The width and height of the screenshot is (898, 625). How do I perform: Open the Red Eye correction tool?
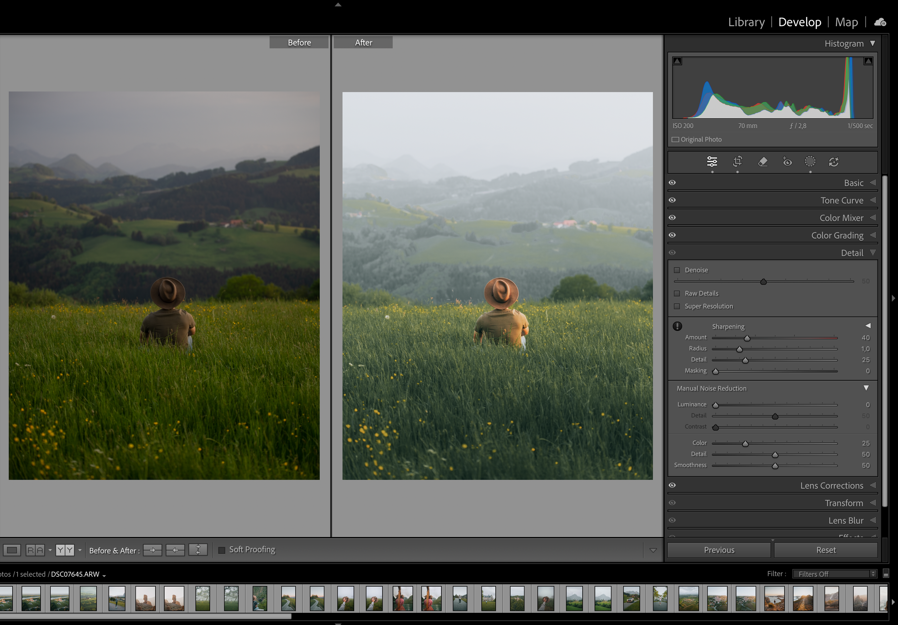click(787, 162)
